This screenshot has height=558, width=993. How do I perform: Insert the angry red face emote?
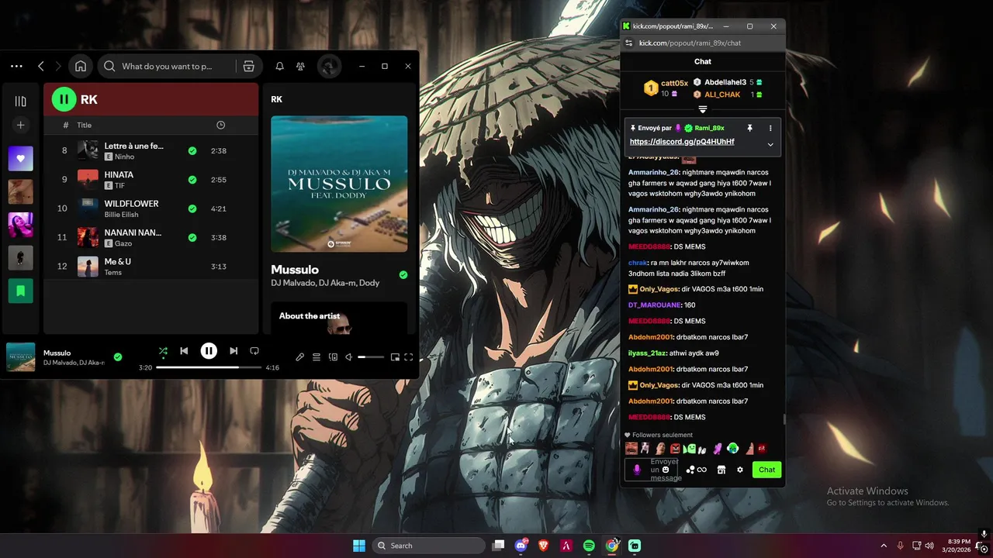(675, 449)
